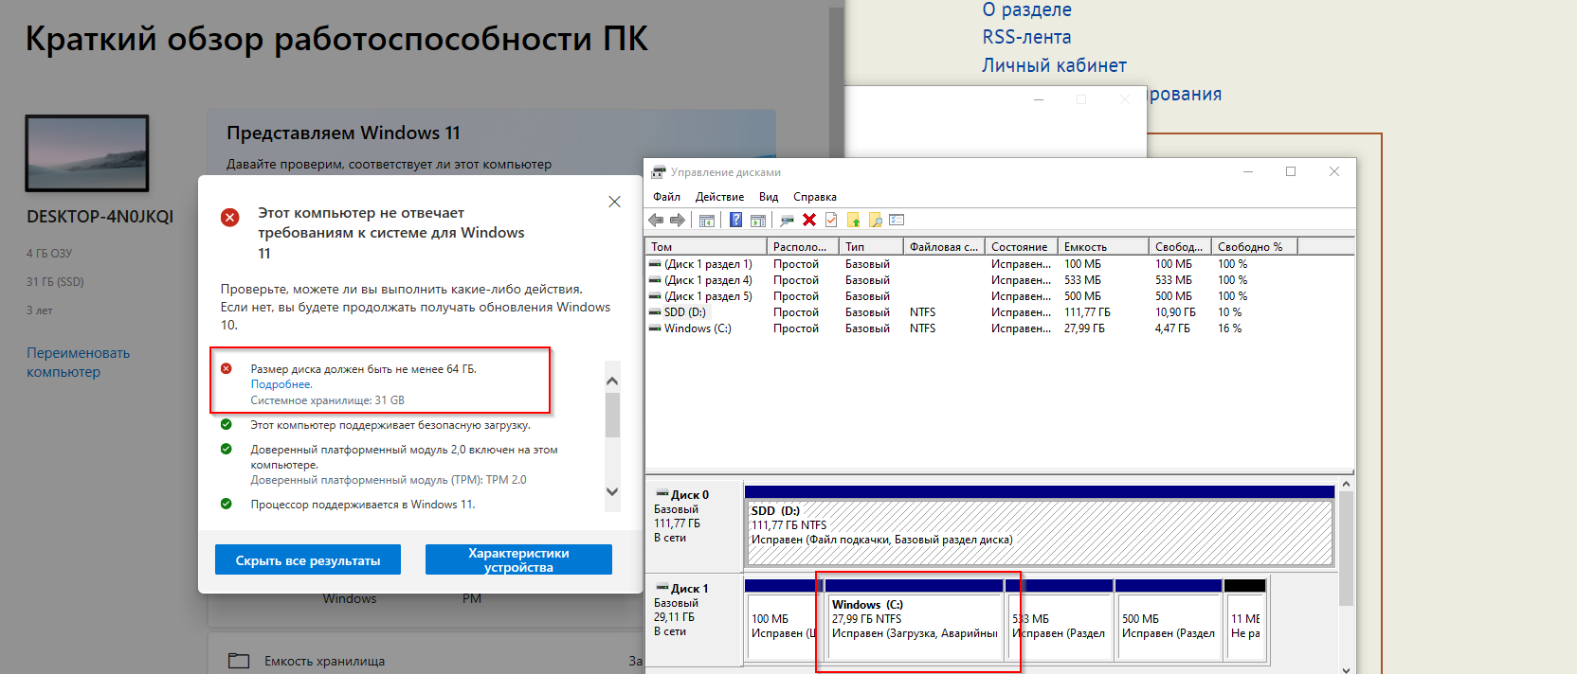1577x674 pixels.
Task: Click the folder with green arrow icon
Action: point(853,221)
